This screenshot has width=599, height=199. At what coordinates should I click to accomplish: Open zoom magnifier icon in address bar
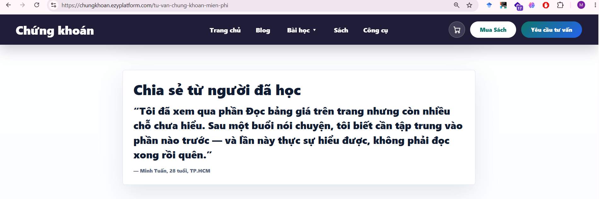(457, 5)
